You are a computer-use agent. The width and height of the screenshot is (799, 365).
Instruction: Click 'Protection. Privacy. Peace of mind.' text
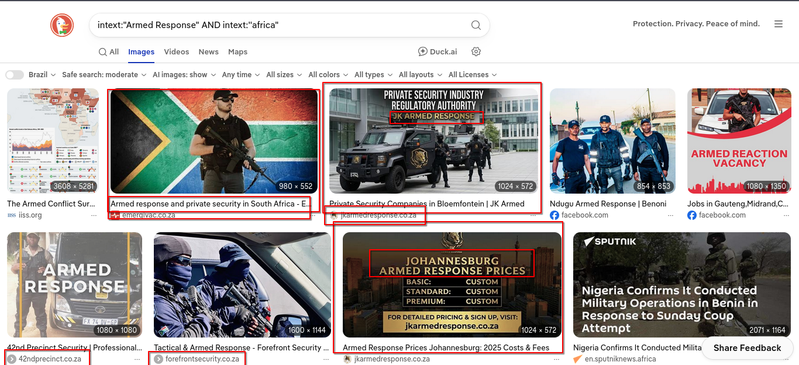tap(696, 24)
